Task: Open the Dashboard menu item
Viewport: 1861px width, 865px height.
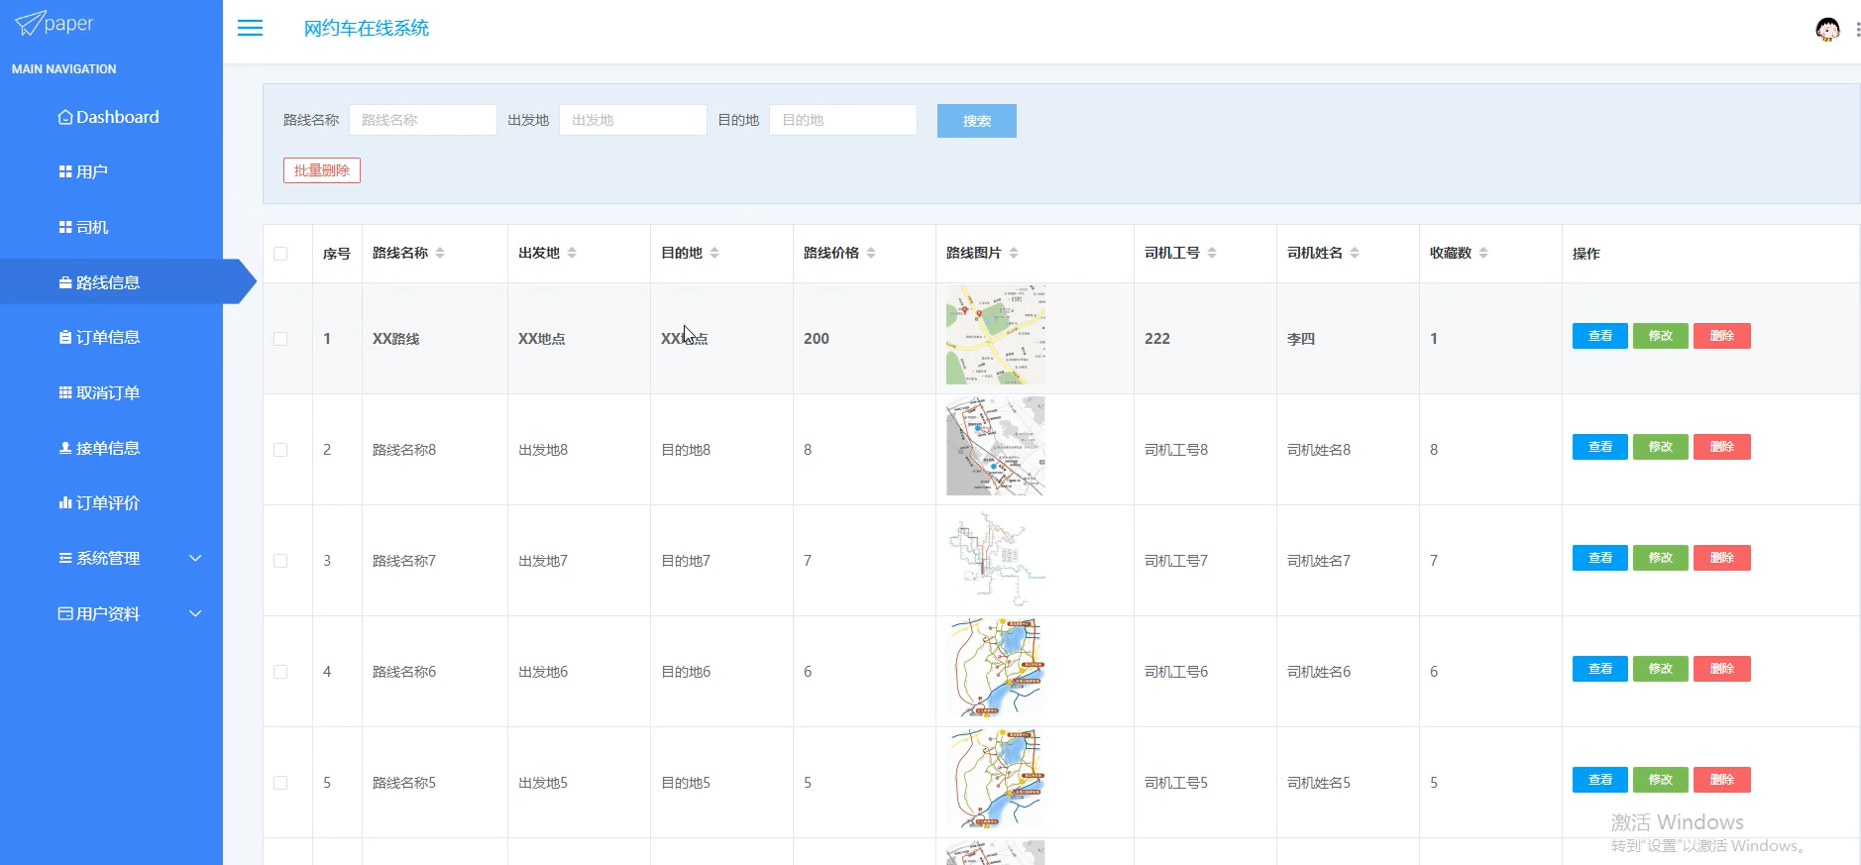Action: (x=111, y=117)
